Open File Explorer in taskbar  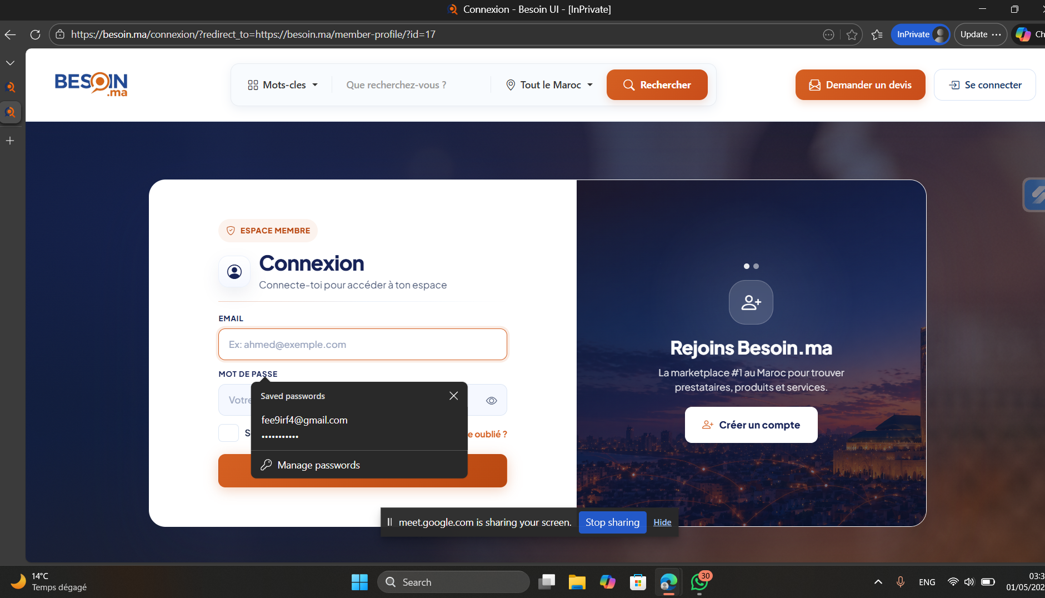point(577,582)
